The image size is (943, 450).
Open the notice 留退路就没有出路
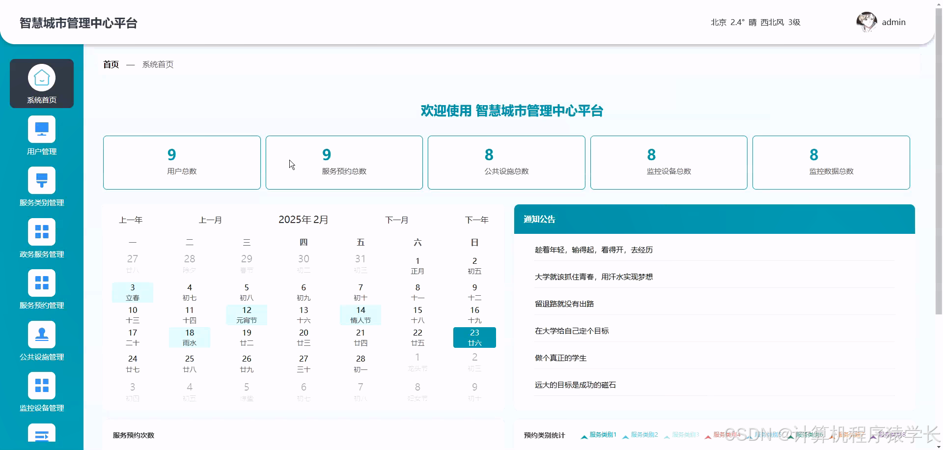pos(564,304)
